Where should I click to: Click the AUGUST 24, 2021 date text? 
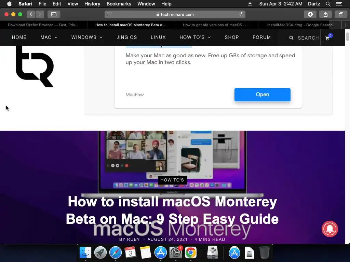click(167, 239)
